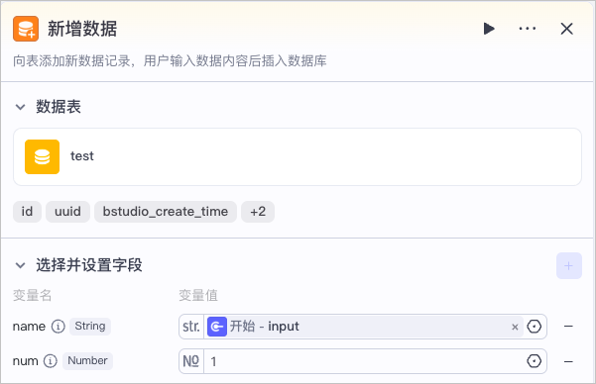Image resolution: width=596 pixels, height=384 pixels.
Task: Click the uuid field tag
Action: (x=67, y=212)
